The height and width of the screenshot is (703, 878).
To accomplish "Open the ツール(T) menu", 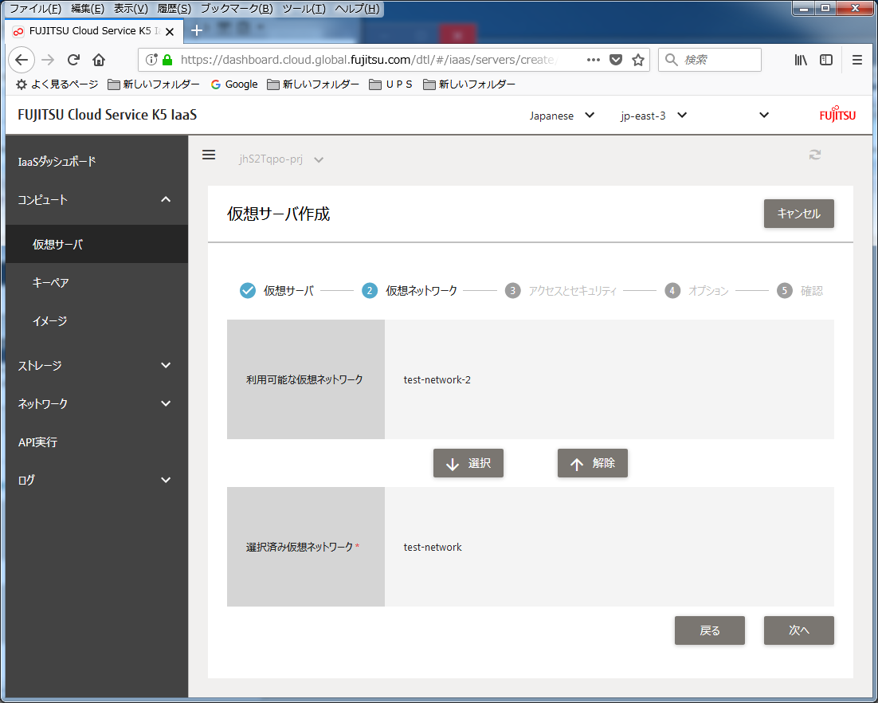I will coord(304,9).
